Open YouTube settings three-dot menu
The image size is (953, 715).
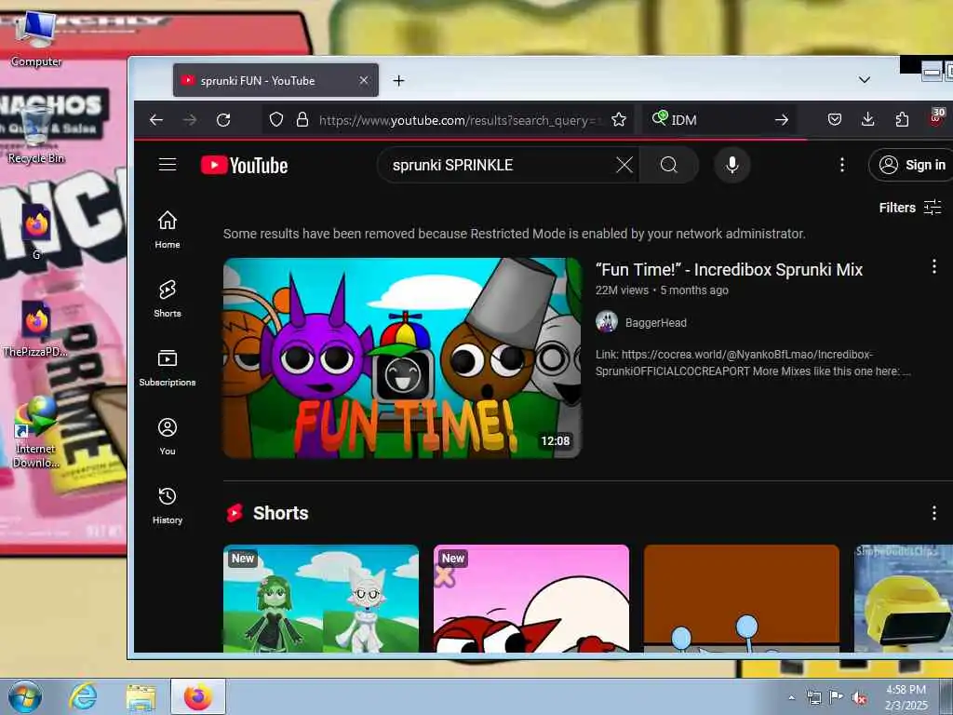click(841, 165)
